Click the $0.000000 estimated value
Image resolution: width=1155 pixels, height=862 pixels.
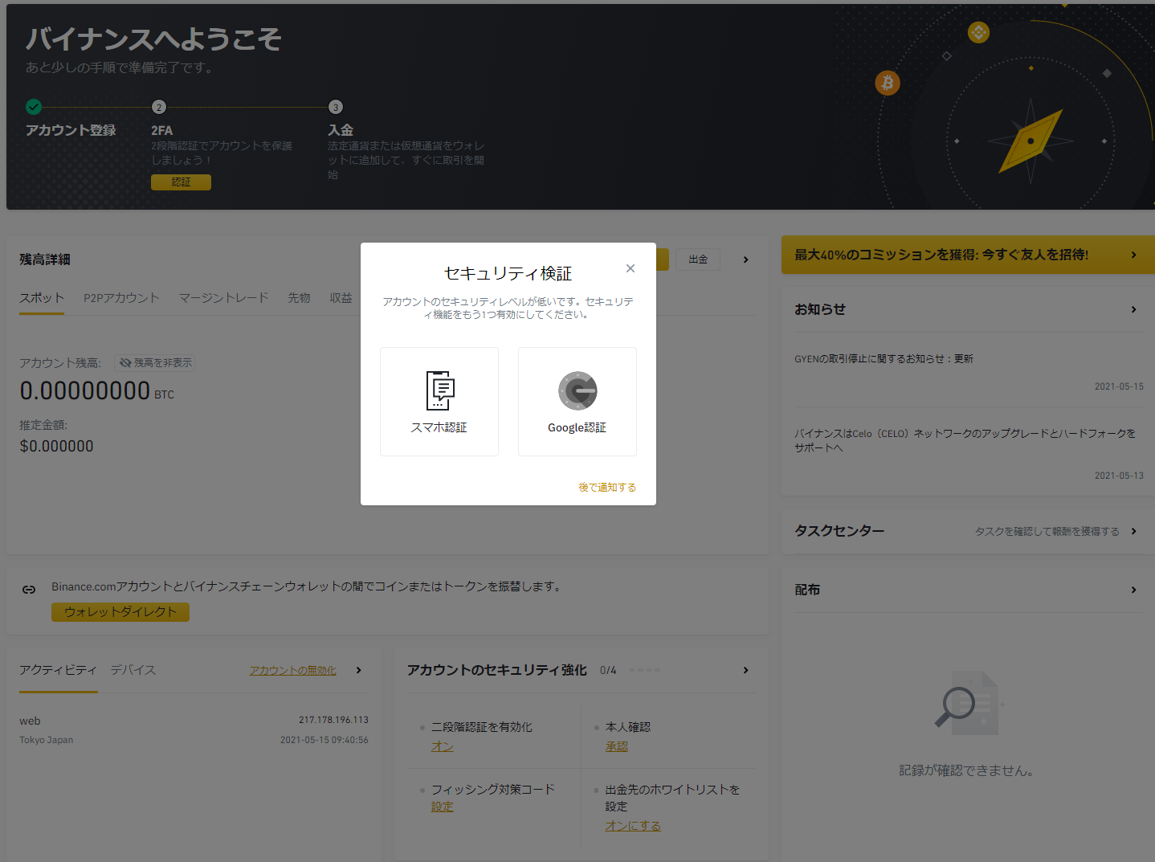pos(56,446)
